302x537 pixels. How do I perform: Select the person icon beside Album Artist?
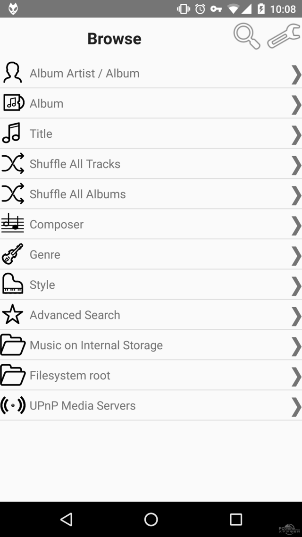(x=12, y=73)
